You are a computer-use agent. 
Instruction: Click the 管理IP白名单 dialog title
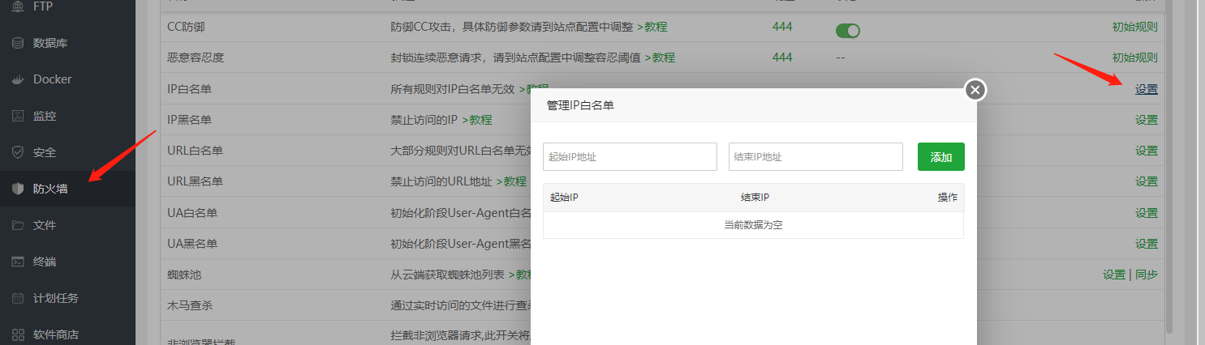[x=580, y=105]
